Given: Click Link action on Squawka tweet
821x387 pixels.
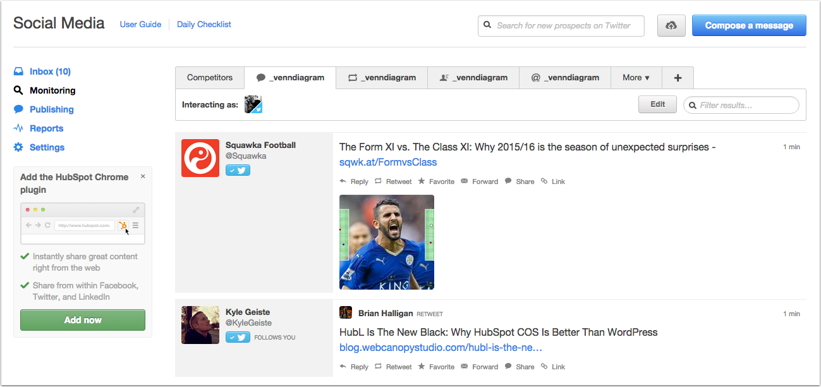Looking at the screenshot, I should pos(553,181).
